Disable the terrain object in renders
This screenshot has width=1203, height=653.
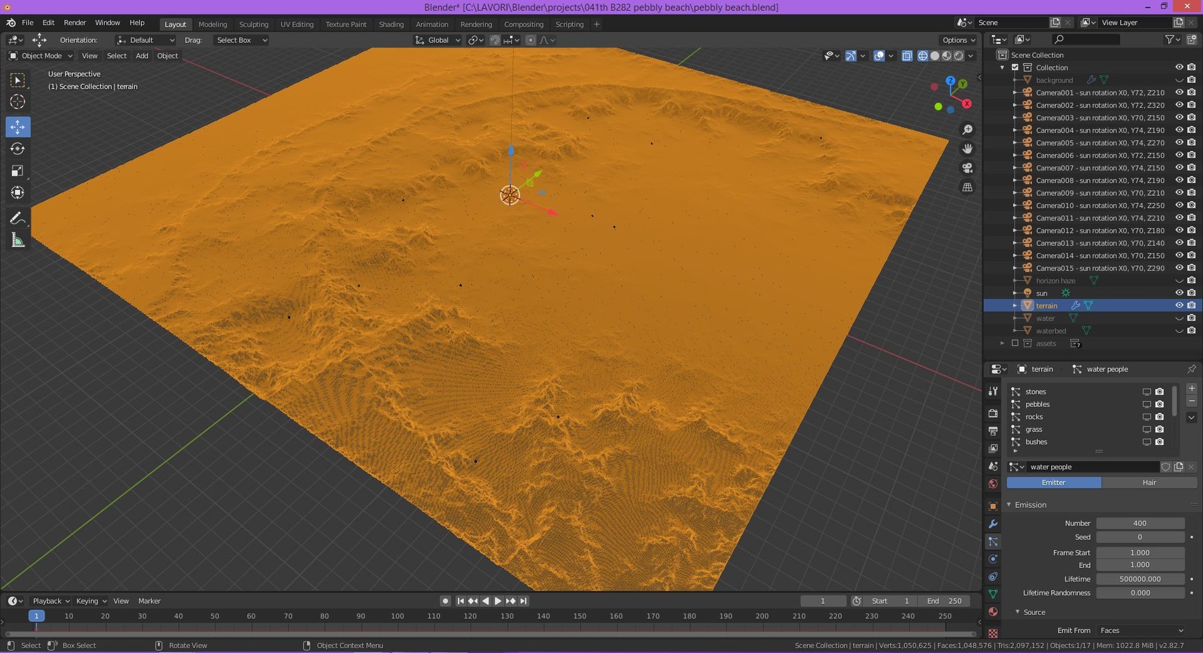(1192, 305)
